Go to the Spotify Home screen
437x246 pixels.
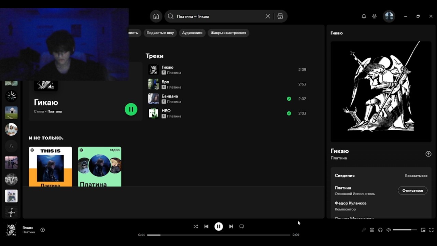point(156,16)
